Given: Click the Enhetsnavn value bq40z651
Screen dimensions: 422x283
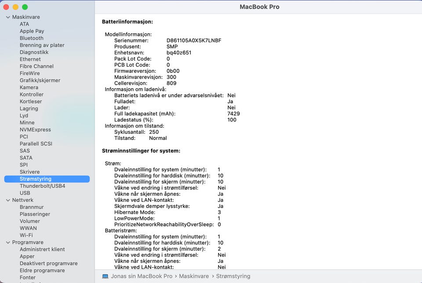Looking at the screenshot, I should point(179,53).
